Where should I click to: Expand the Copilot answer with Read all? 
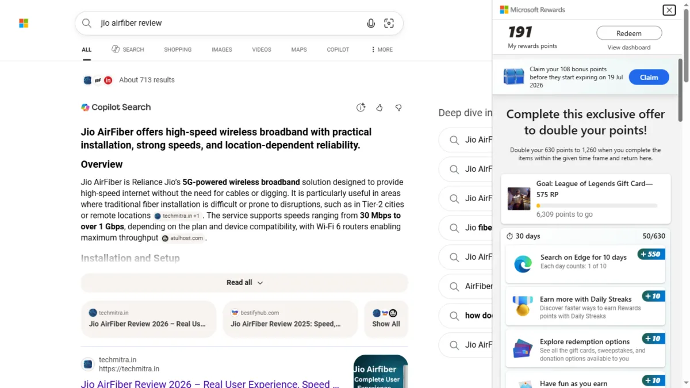pos(244,283)
